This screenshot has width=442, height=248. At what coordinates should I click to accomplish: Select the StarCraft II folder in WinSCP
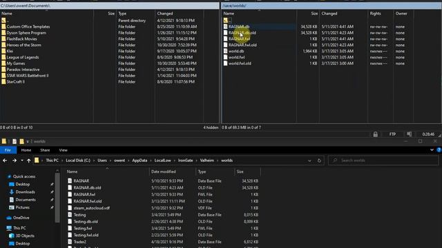[15, 82]
